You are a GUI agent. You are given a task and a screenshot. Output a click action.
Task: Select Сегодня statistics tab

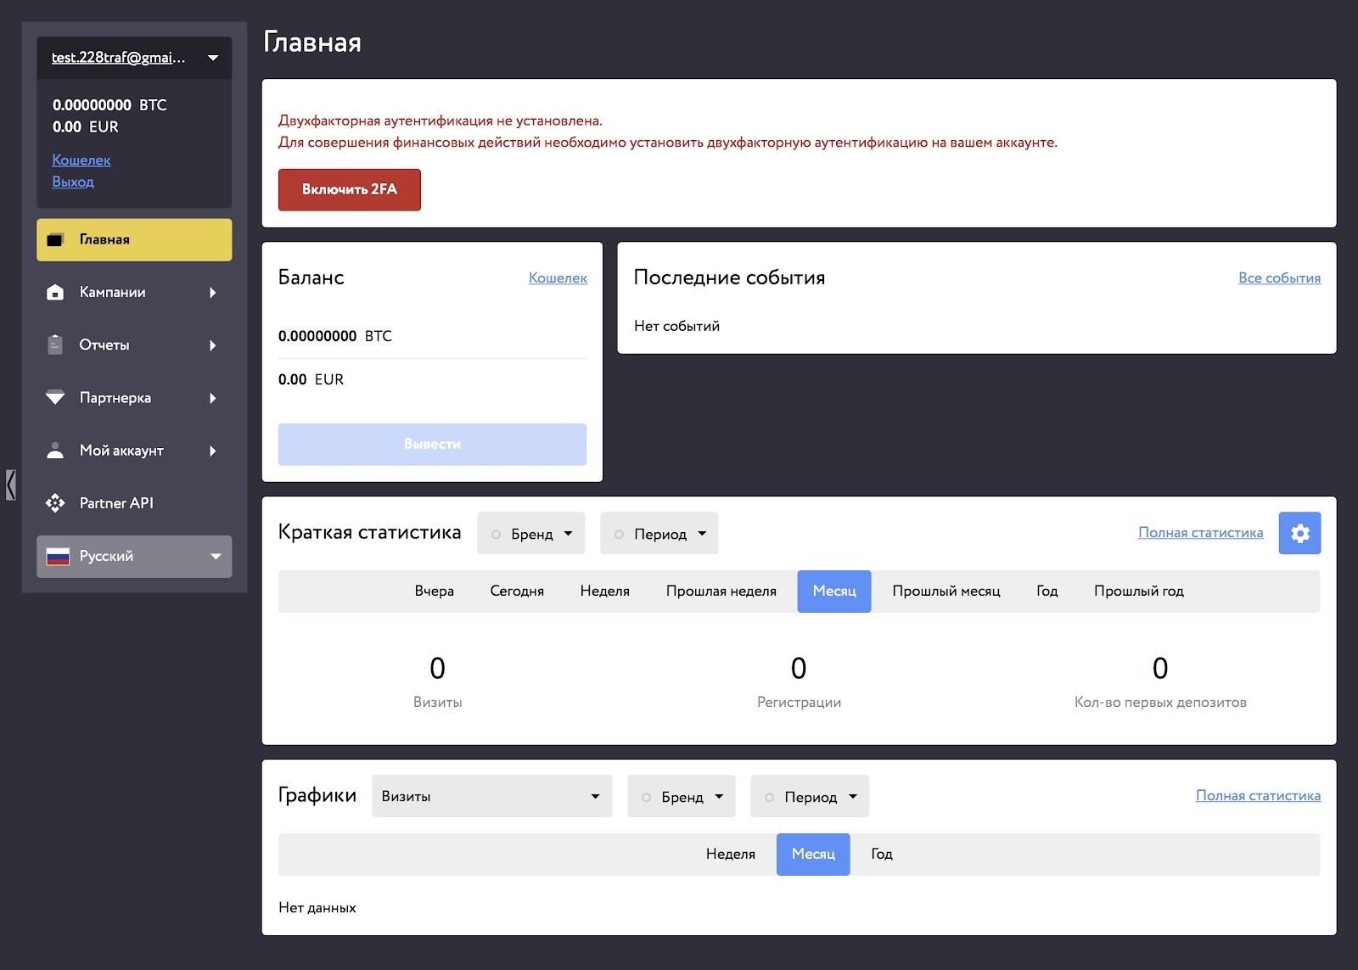517,592
